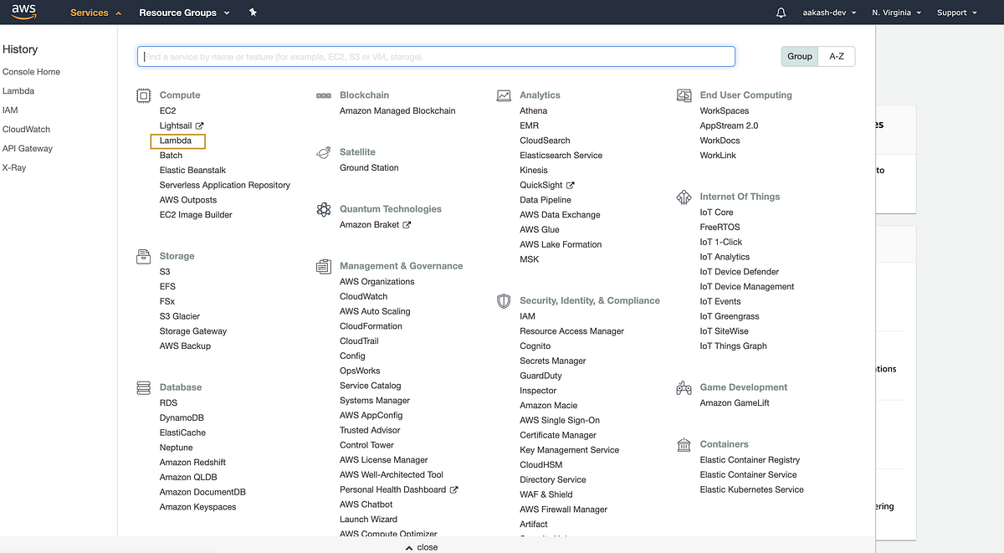Open Lambda from the Compute section
This screenshot has height=553, width=1004.
coord(177,141)
